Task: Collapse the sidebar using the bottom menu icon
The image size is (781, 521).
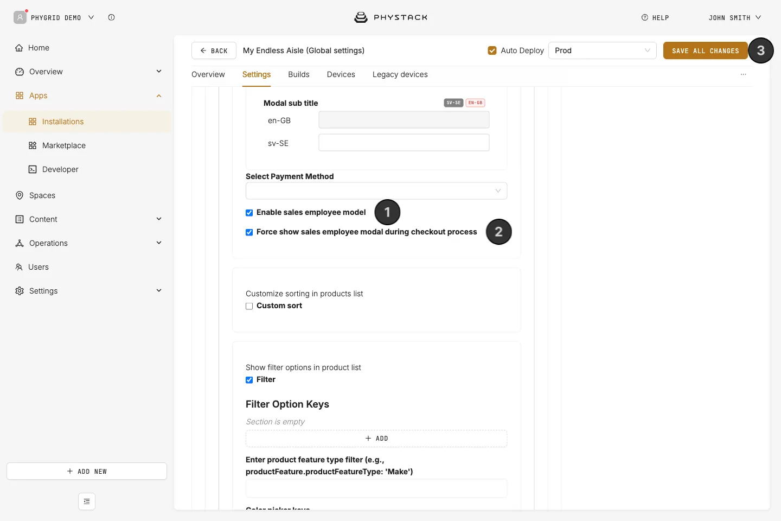Action: click(87, 501)
